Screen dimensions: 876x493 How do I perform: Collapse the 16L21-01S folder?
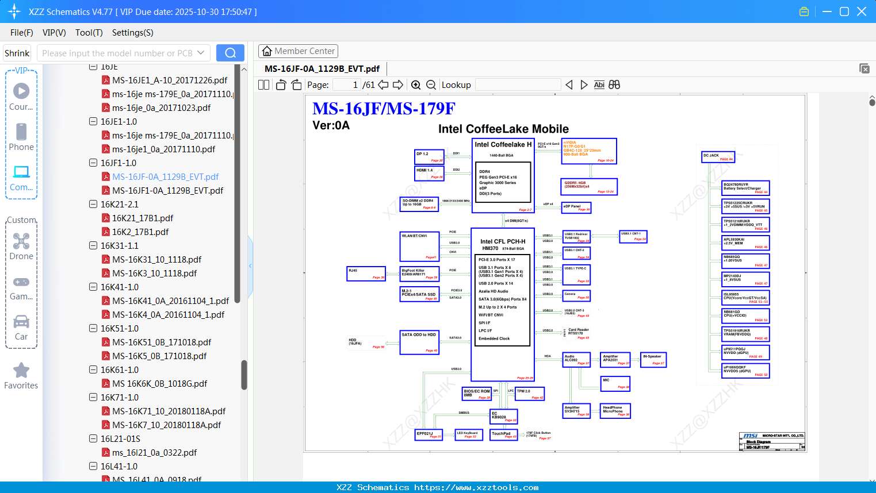93,438
